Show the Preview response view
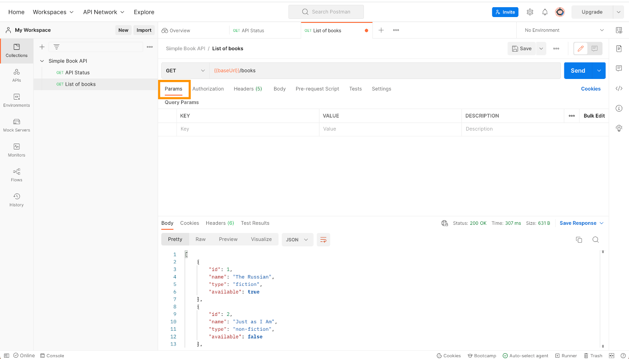Viewport: 629px width, 359px height. 228,239
